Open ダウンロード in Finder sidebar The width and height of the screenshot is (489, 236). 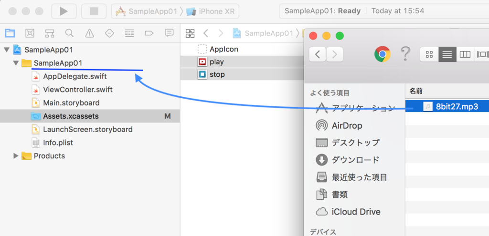click(348, 160)
